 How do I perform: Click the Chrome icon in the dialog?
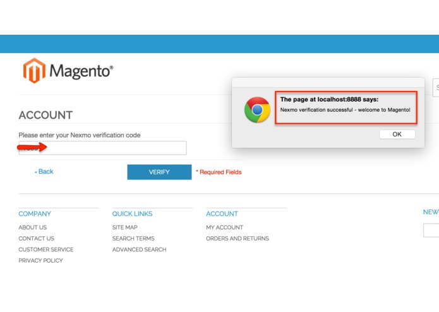click(x=257, y=110)
